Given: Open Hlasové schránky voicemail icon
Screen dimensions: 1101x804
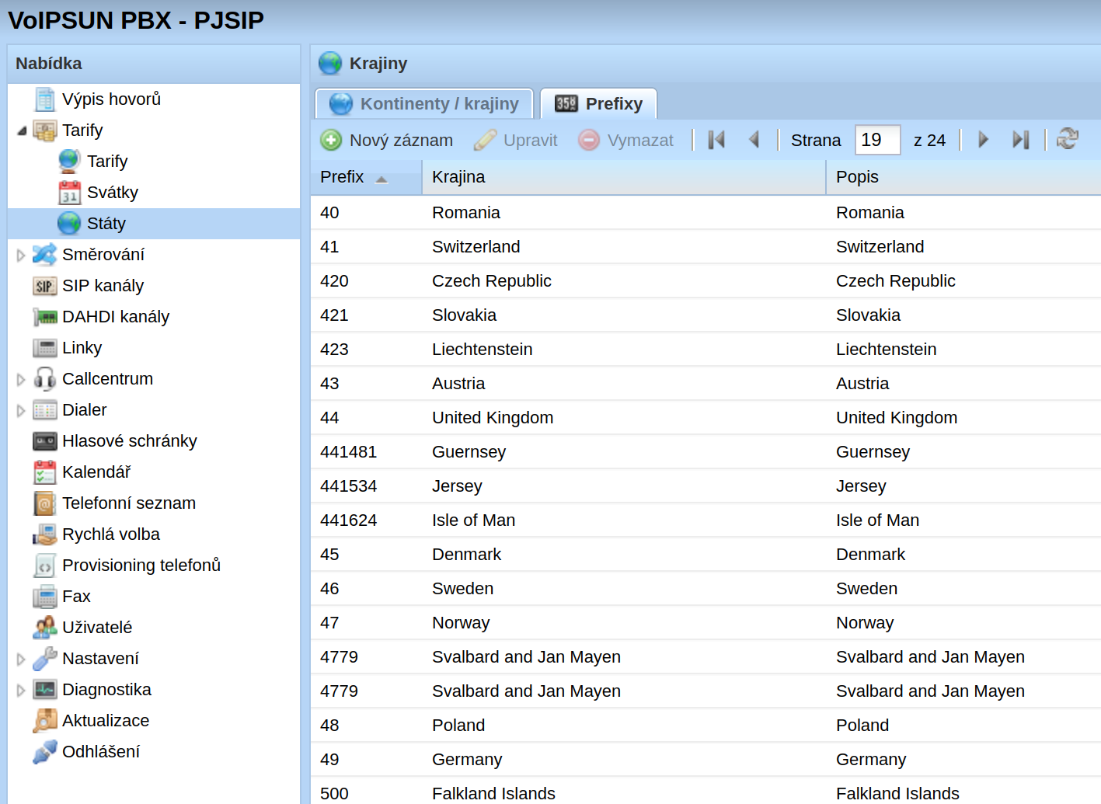Looking at the screenshot, I should [x=45, y=441].
